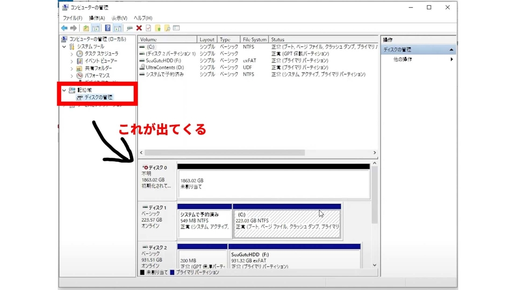Screen dimensions: 516x290
Task: Click 他の操作 in the actions pane
Action: pos(402,59)
